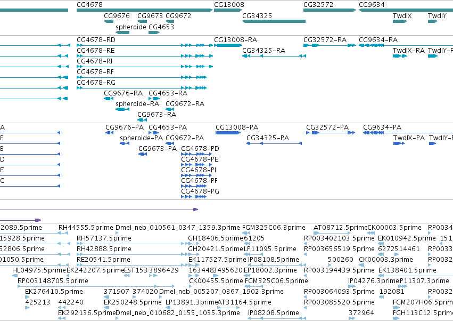Select protein CG9676-PA label
The width and height of the screenshot is (453, 321).
coord(125,127)
